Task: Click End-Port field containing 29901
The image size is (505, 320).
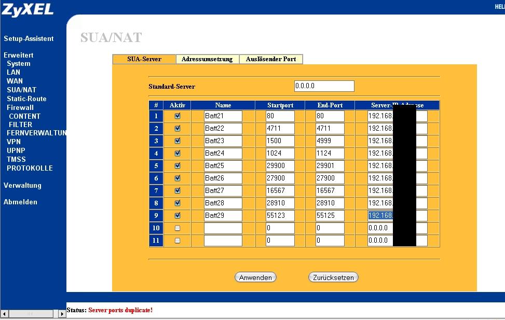Action: coord(330,166)
